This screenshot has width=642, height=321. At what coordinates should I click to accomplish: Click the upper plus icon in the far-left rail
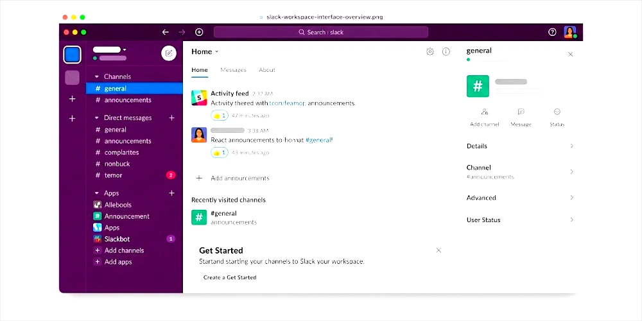tap(72, 99)
